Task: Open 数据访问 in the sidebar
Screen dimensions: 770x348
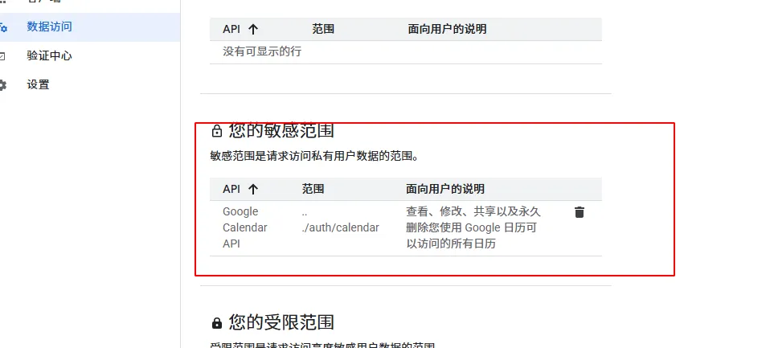Action: pyautogui.click(x=49, y=27)
